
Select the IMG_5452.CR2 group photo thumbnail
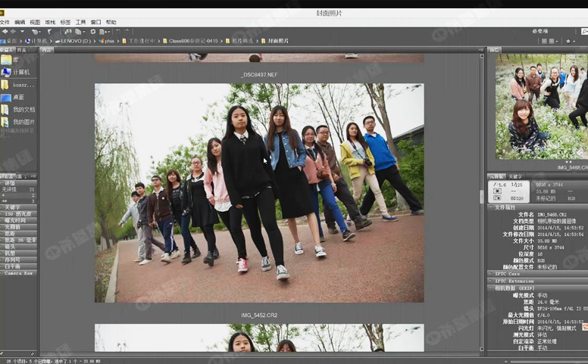[259, 193]
